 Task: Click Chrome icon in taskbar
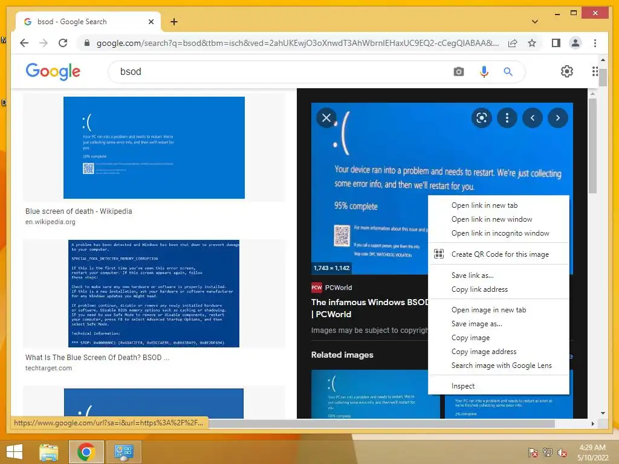pyautogui.click(x=86, y=452)
